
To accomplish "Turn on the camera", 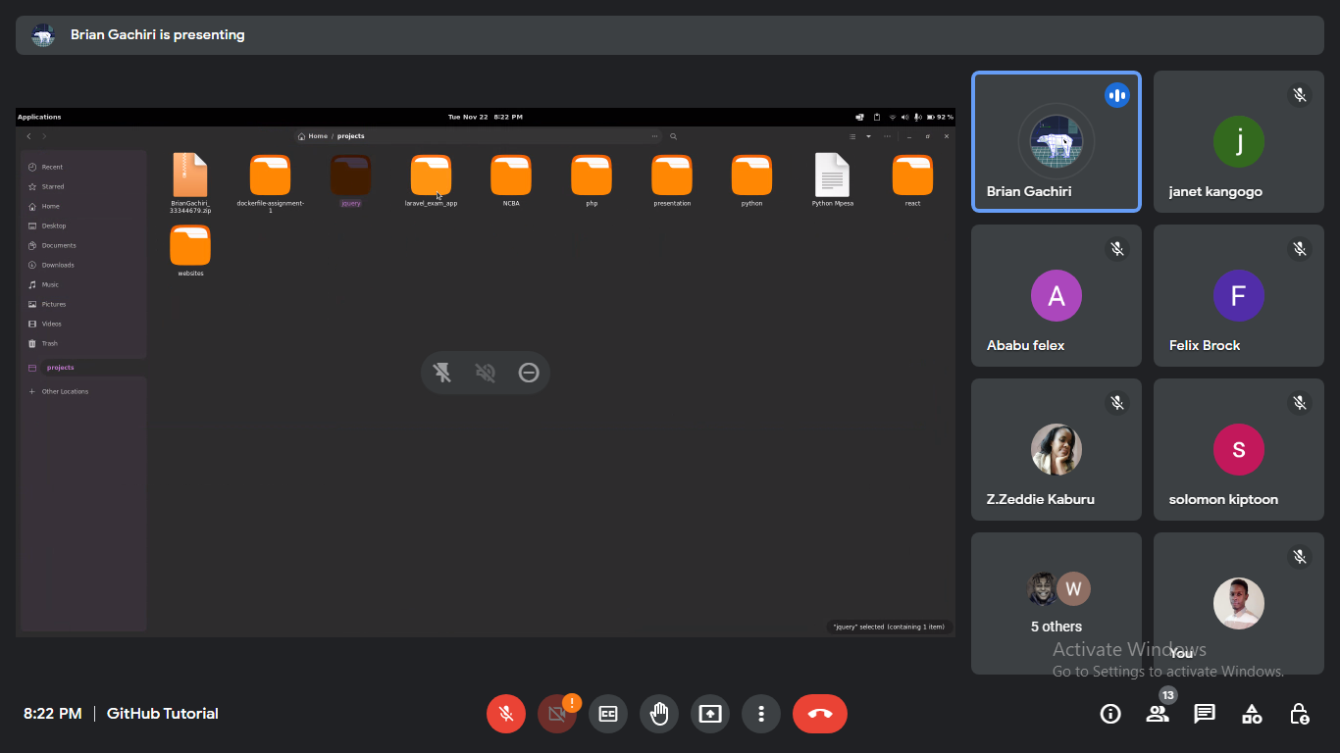I will pos(557,714).
